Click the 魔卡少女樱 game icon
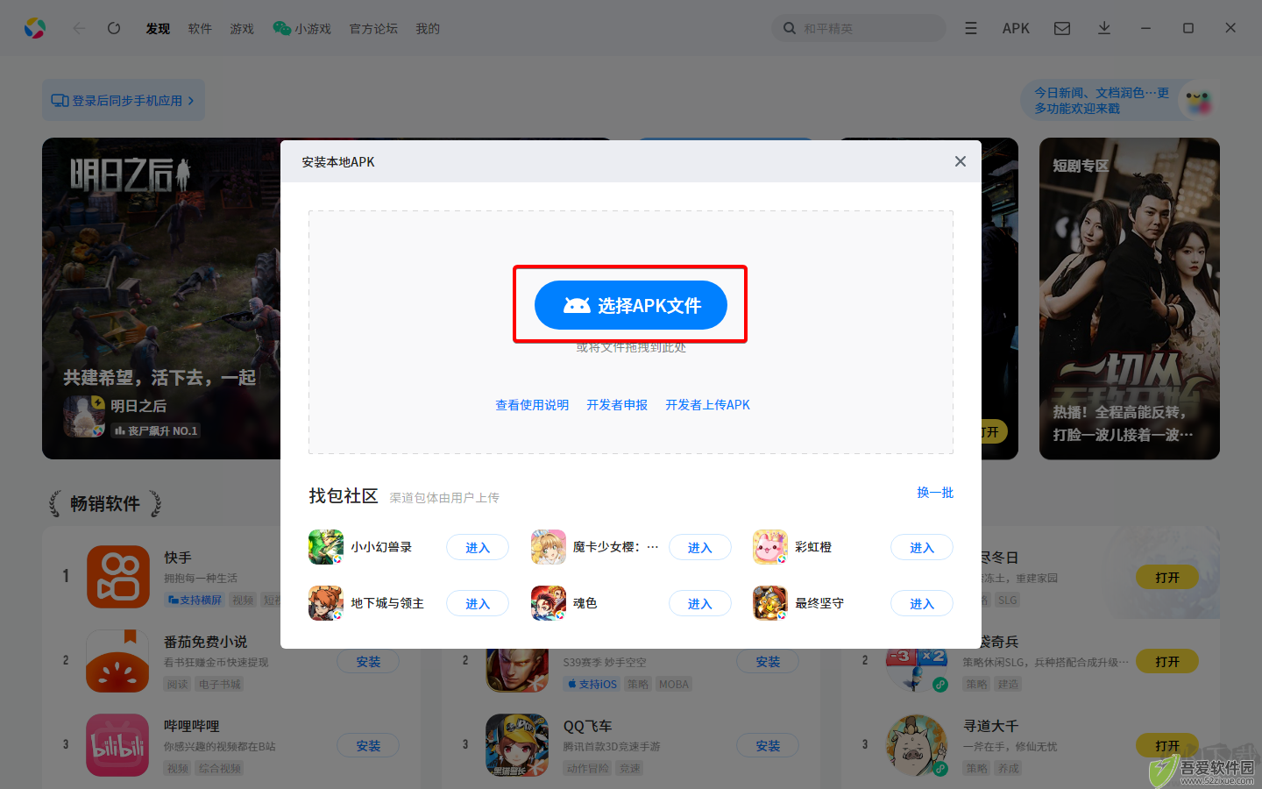 click(549, 547)
